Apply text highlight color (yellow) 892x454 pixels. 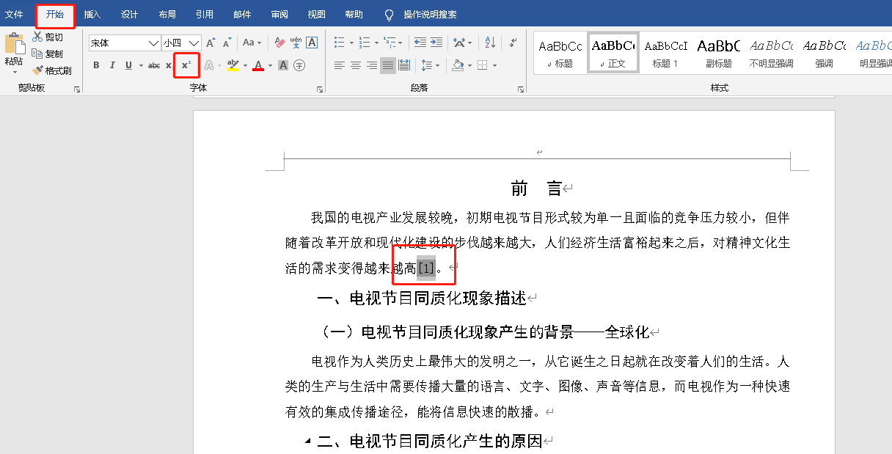point(233,65)
